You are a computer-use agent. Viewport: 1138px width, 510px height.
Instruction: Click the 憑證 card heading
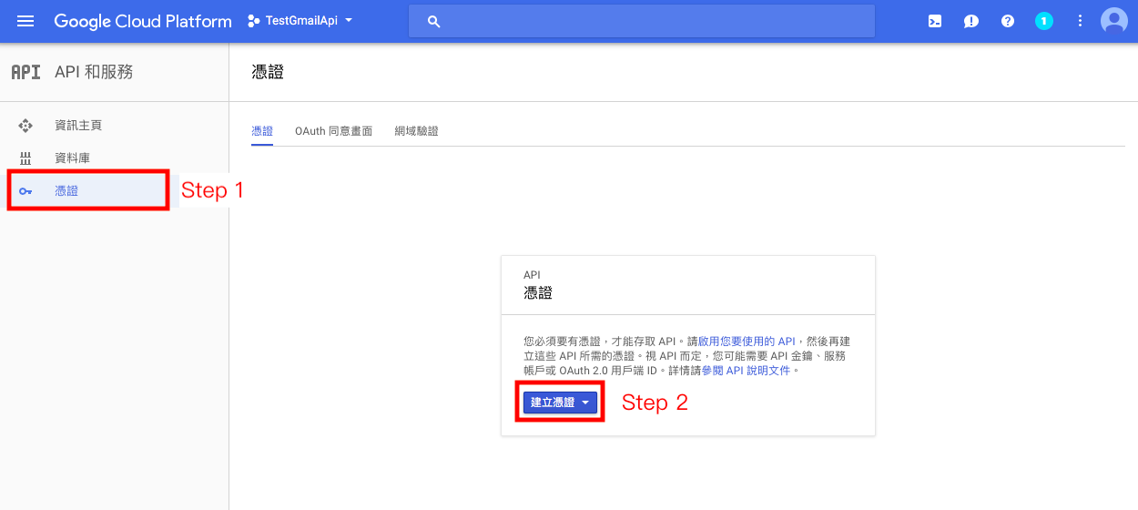click(538, 292)
